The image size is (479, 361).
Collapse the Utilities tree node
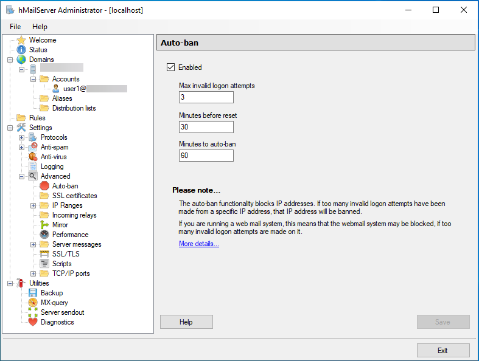click(x=10, y=283)
